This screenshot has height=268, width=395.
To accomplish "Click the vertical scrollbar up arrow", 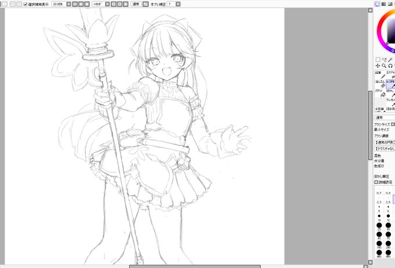I will click(371, 10).
